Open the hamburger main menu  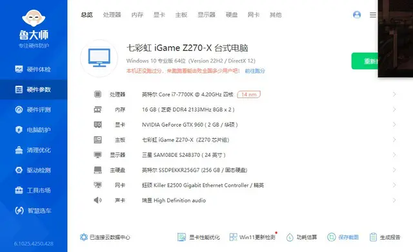coord(373,15)
